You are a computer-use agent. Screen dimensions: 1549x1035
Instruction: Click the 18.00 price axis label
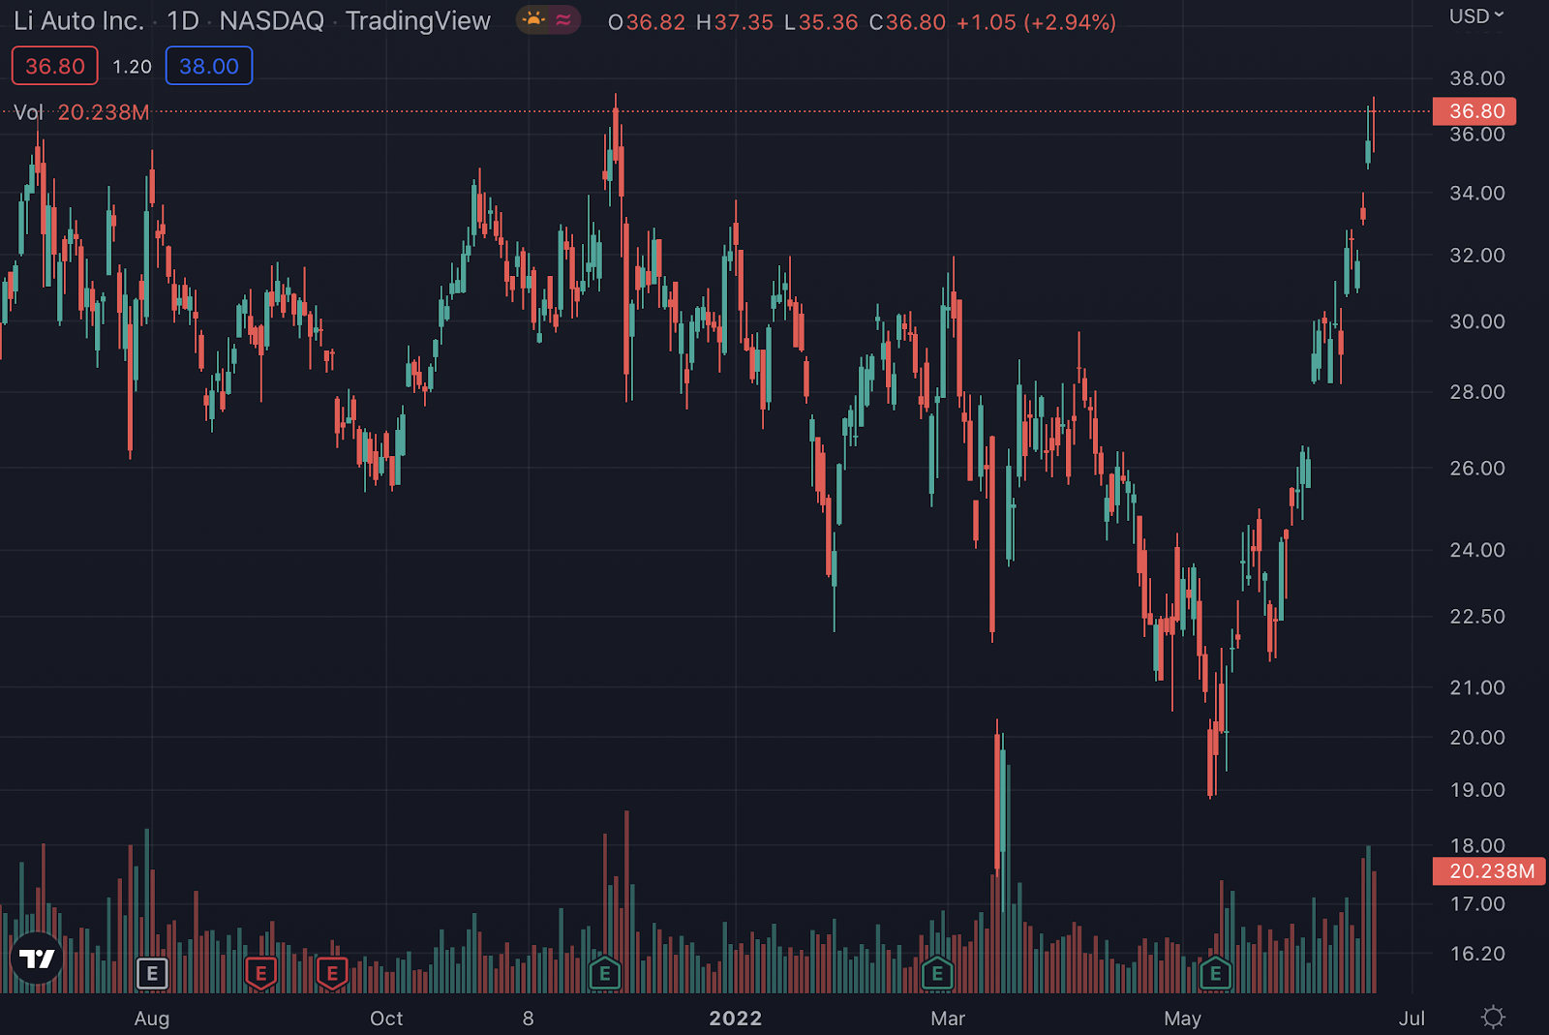click(x=1477, y=846)
